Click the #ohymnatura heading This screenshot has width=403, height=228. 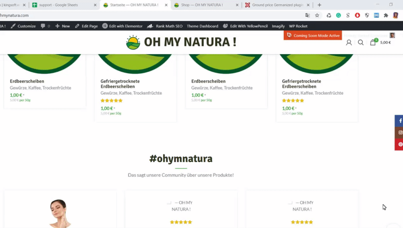click(181, 159)
